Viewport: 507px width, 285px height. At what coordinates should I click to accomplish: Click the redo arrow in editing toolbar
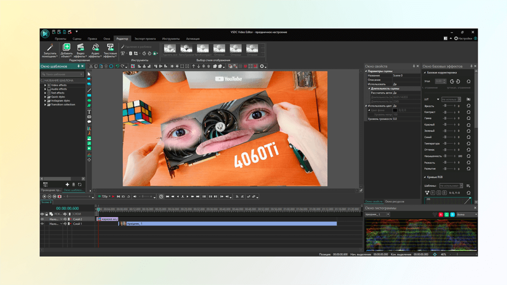(123, 66)
